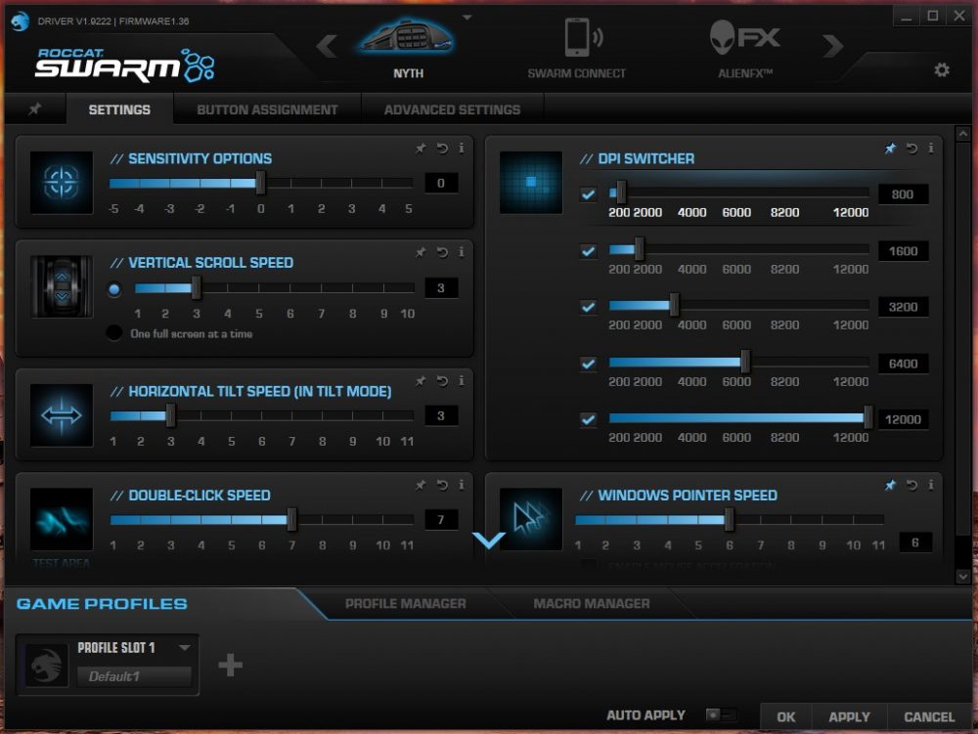Image resolution: width=978 pixels, height=734 pixels.
Task: Reset Sensitivity Options to default
Action: point(442,148)
